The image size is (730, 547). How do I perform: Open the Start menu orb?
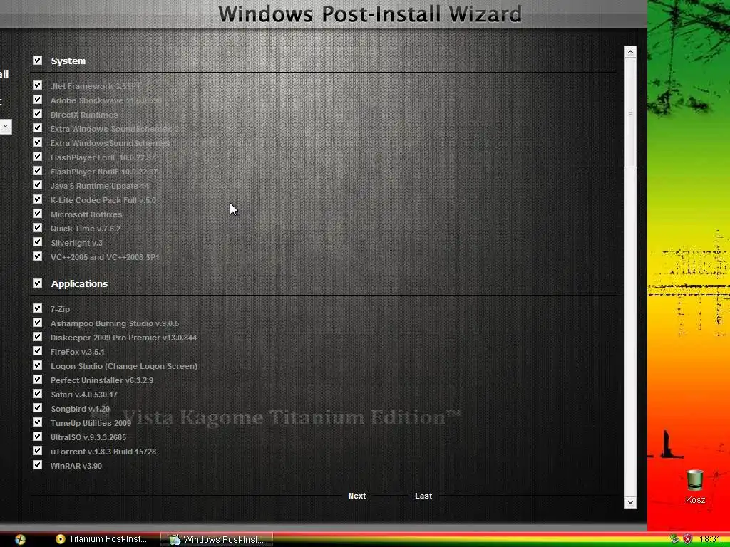[x=19, y=539]
